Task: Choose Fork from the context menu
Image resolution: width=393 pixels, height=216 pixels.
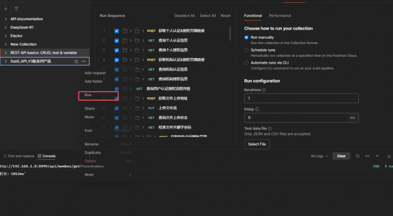Action: pyautogui.click(x=88, y=131)
